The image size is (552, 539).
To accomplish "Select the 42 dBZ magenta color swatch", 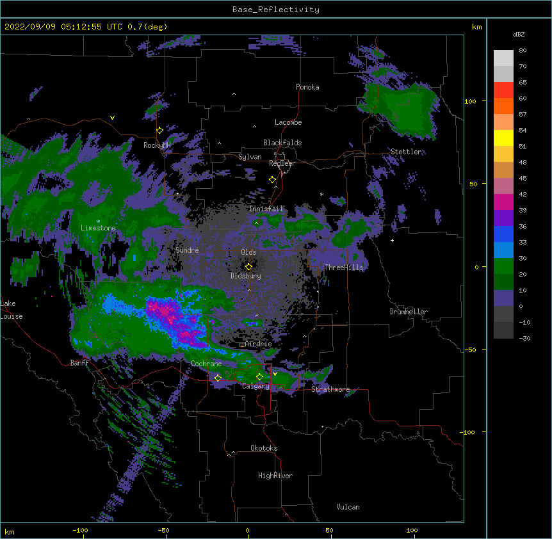I will (x=503, y=202).
